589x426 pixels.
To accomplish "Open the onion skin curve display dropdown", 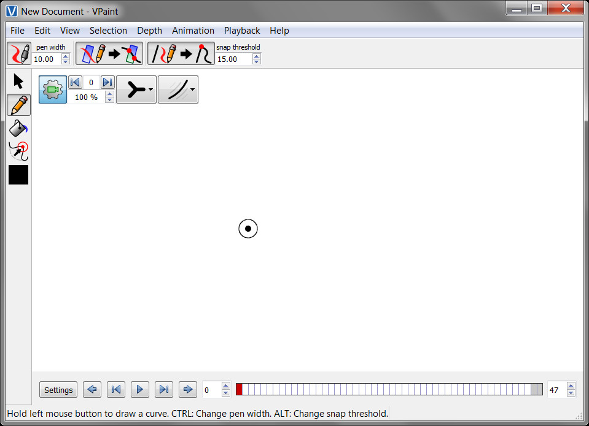I will pos(178,89).
